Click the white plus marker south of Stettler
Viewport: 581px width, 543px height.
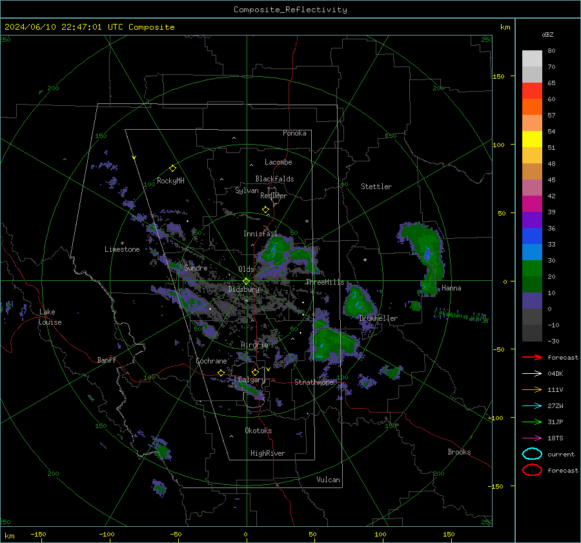(365, 260)
